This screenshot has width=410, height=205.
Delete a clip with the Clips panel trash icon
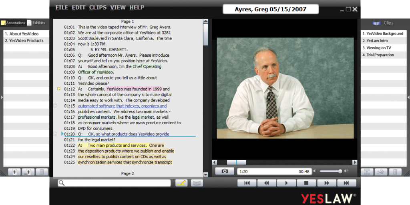tap(395, 172)
